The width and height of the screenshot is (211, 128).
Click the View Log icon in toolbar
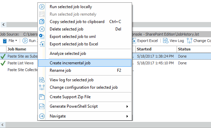[x=166, y=41]
